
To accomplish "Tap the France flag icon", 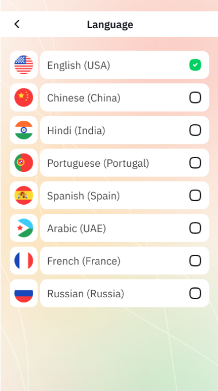I will 24,260.
